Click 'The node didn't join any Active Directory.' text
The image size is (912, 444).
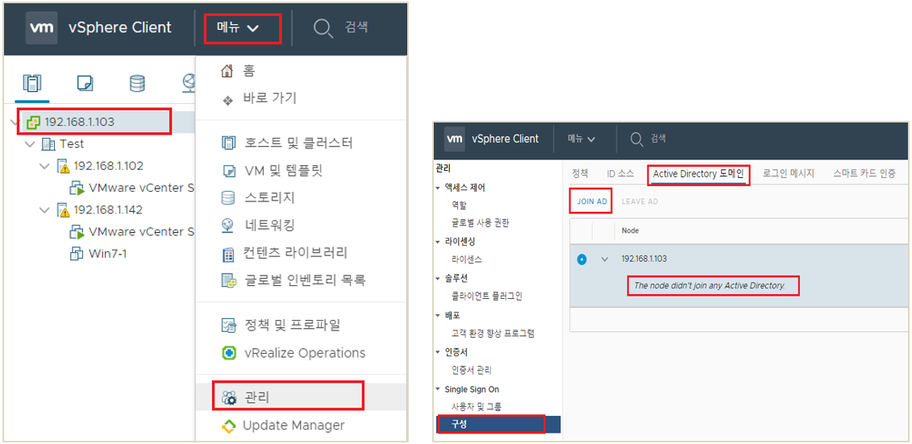[710, 285]
